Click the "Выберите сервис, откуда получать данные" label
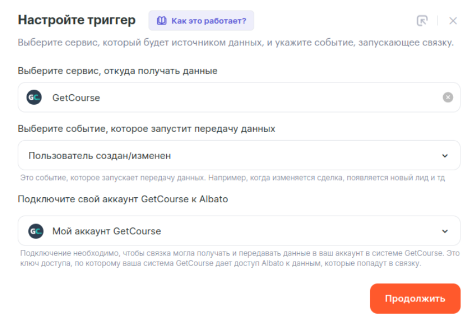 click(x=117, y=71)
